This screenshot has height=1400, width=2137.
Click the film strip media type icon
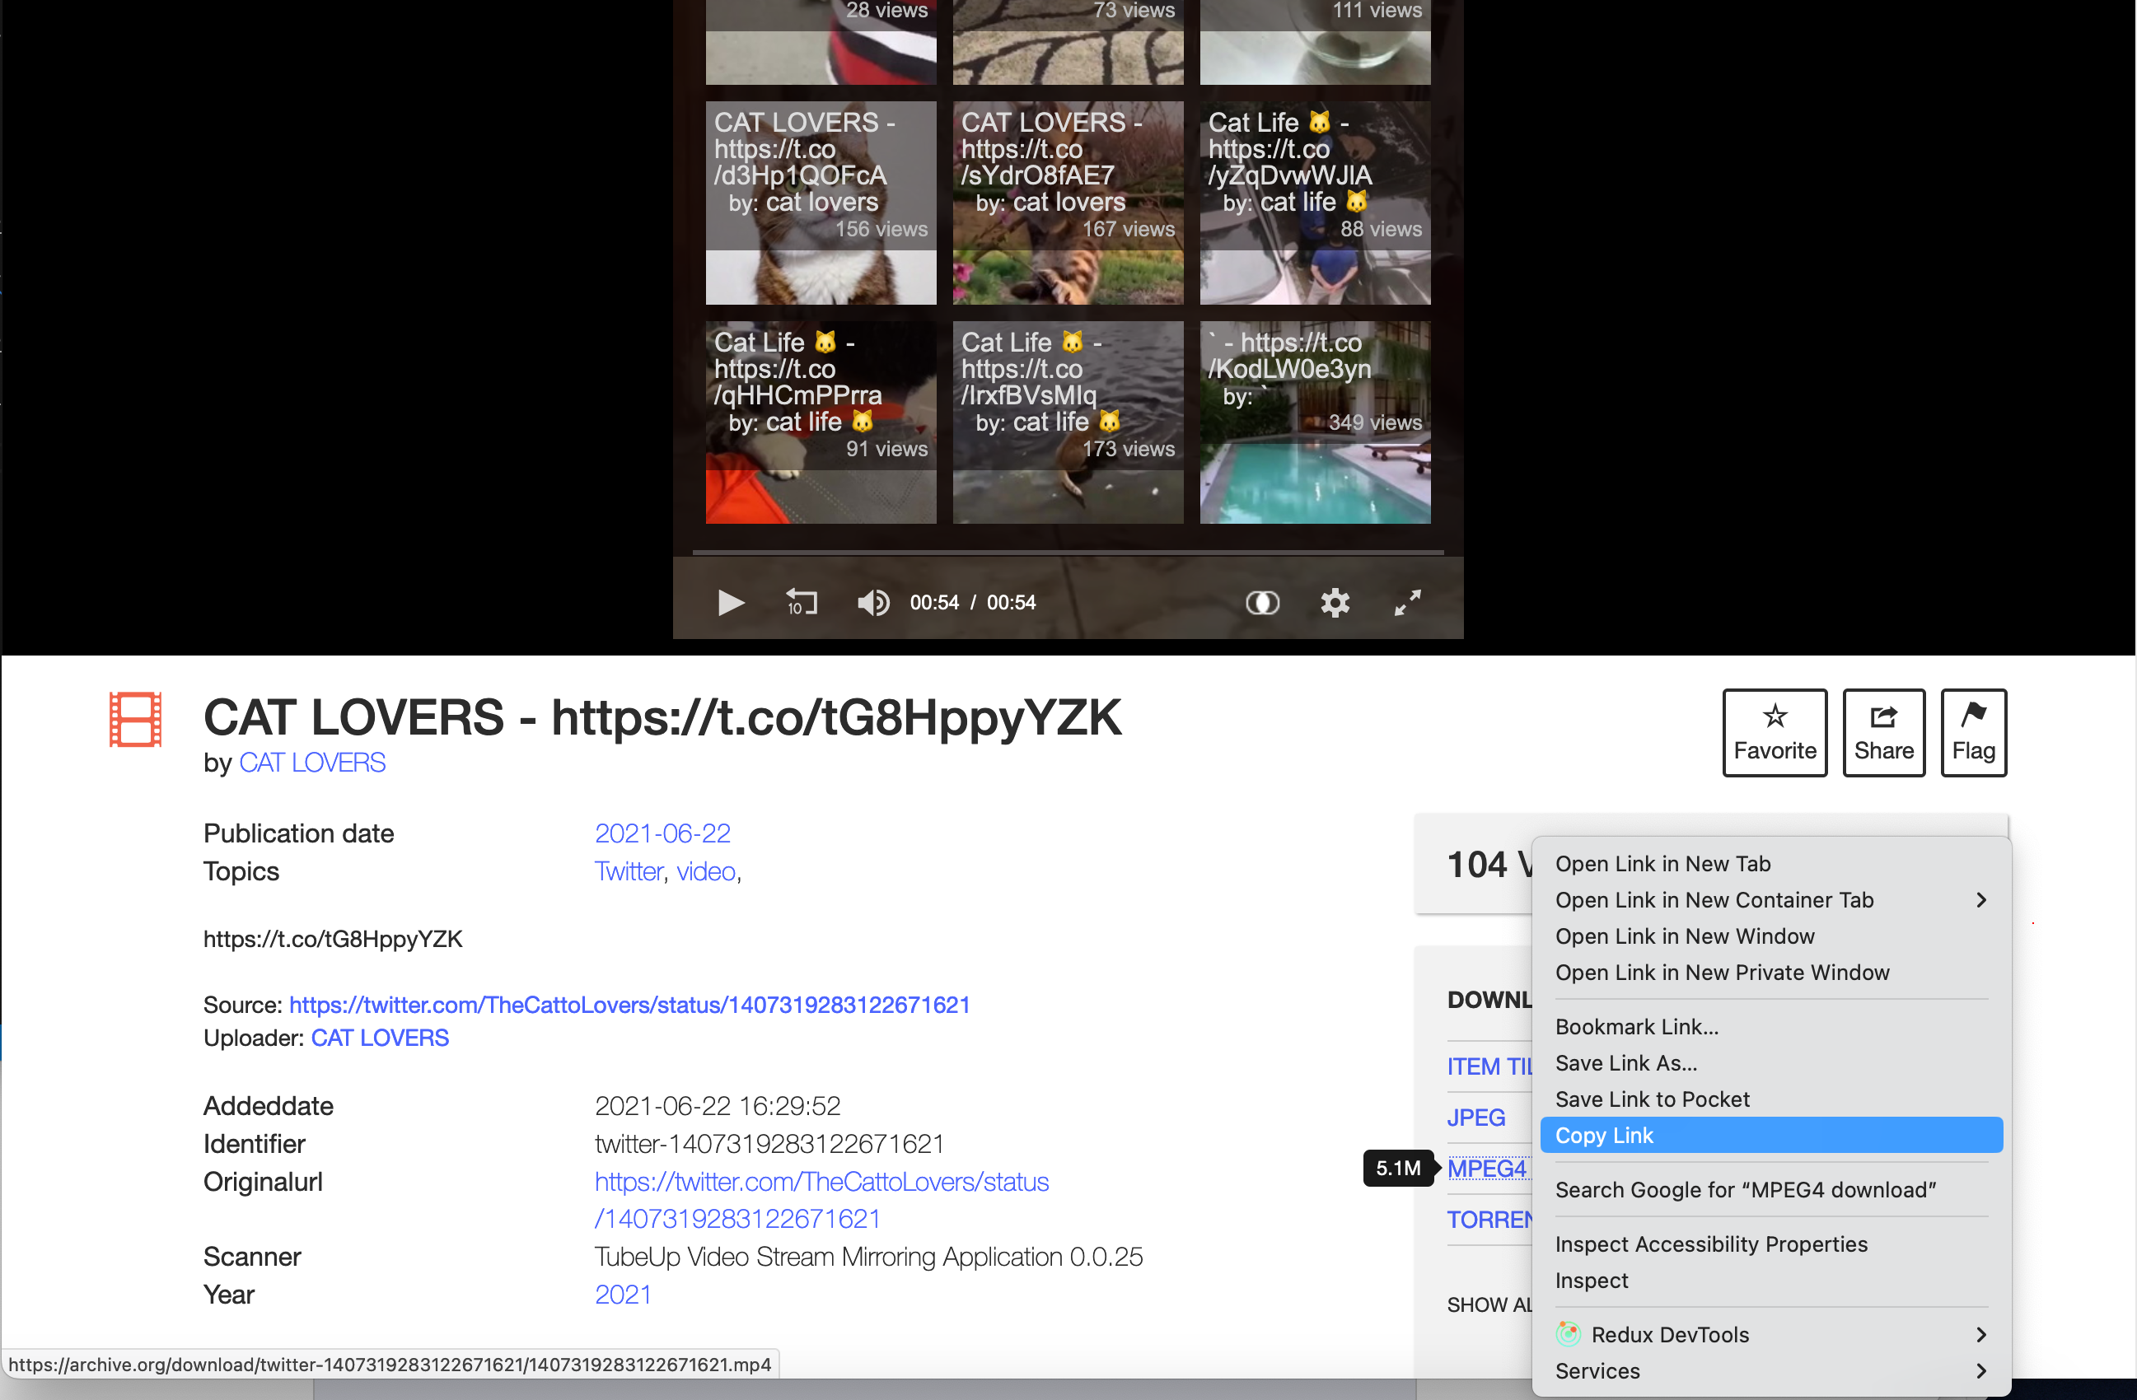pos(136,719)
